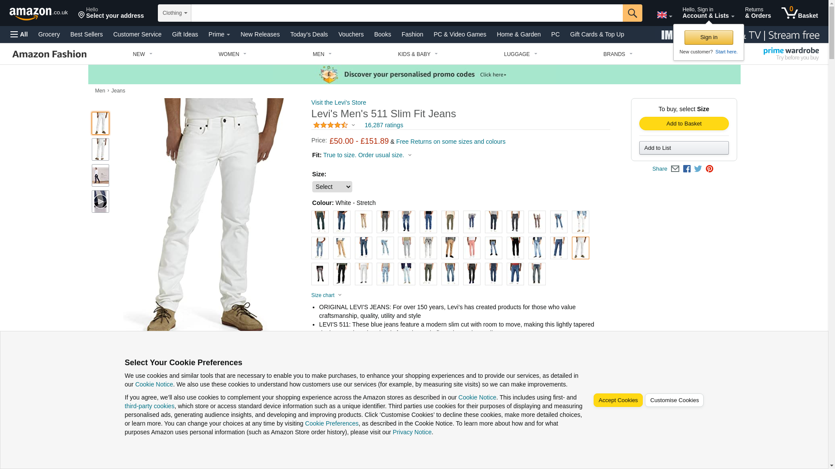This screenshot has height=469, width=835.
Task: Click the Add to Basket button
Action: click(684, 124)
